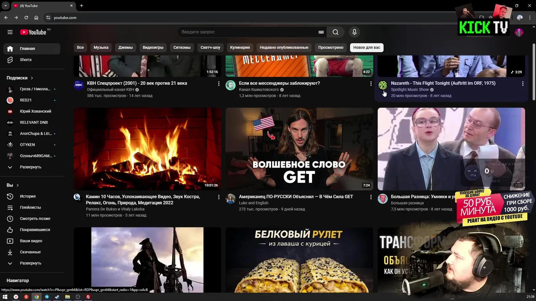This screenshot has height=301, width=536.
Task: Open more options for the KVN Спецпроект video
Action: (219, 84)
